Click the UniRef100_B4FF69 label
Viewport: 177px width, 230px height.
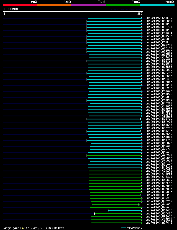(x=159, y=113)
